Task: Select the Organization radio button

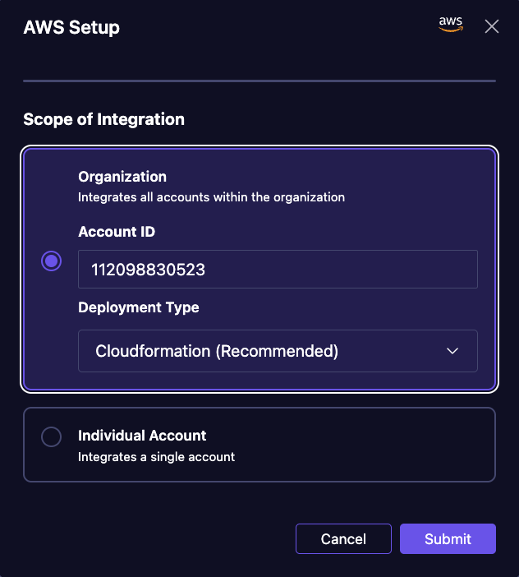Action: 52,261
